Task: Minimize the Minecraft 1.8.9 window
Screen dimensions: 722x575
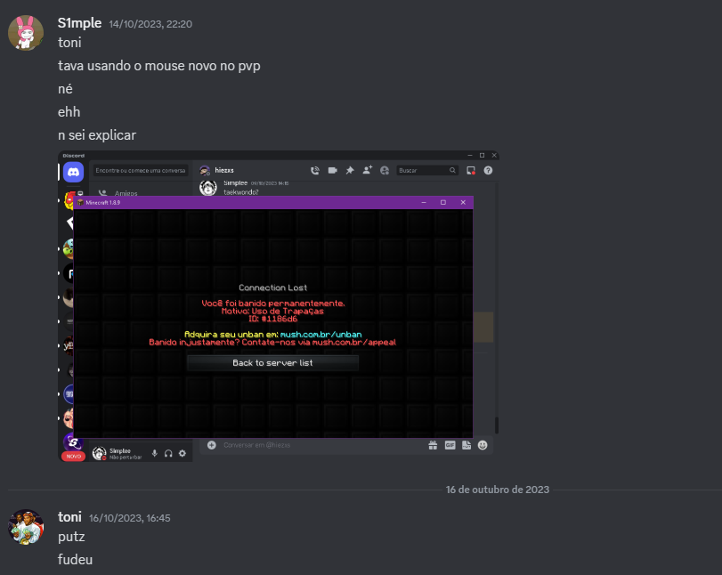Action: click(x=424, y=203)
